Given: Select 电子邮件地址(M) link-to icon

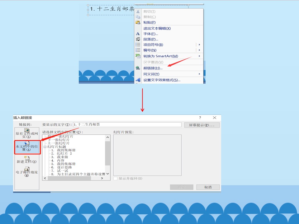Looking at the screenshot, I should (27, 169).
